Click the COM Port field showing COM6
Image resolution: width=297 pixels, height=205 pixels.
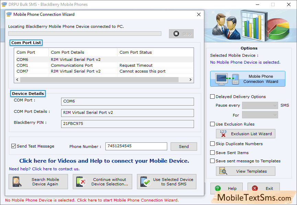point(127,101)
